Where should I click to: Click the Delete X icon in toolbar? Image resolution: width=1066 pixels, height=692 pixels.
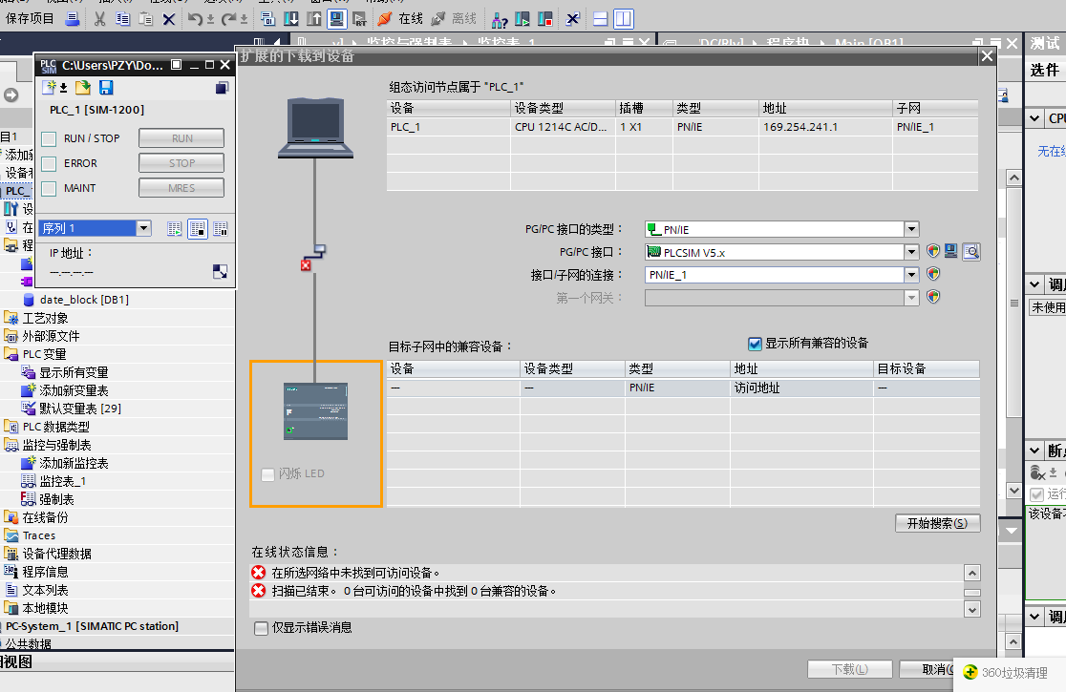pos(169,19)
